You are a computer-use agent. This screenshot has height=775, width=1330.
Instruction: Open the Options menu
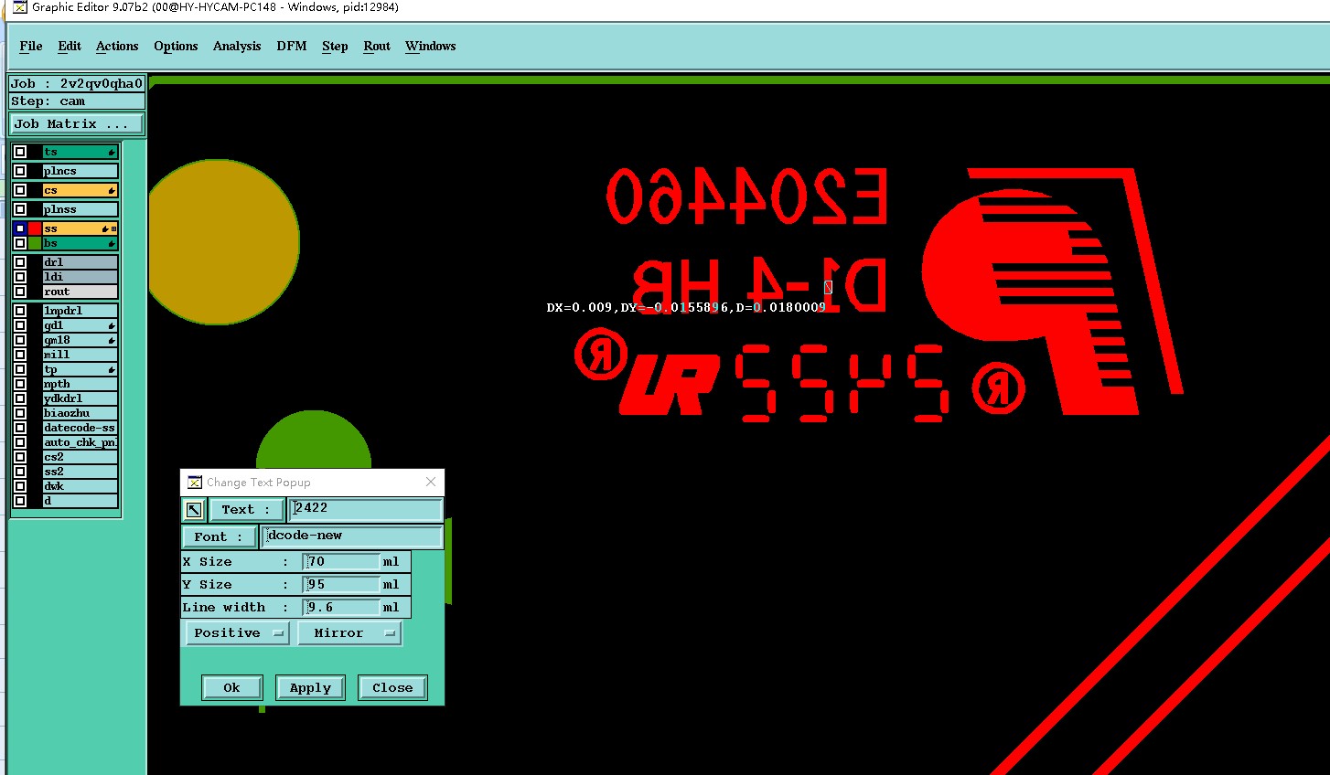[x=176, y=46]
